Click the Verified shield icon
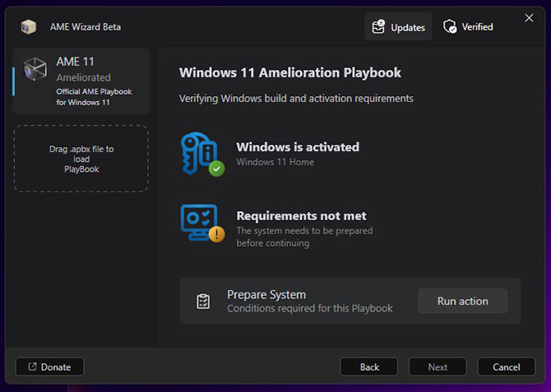This screenshot has height=392, width=551. click(x=450, y=26)
